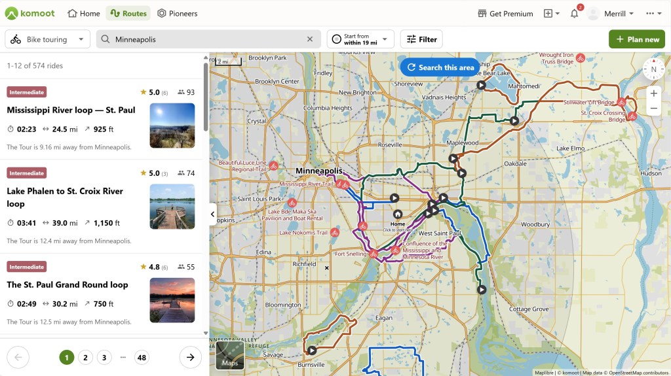Image resolution: width=671 pixels, height=376 pixels.
Task: Open the St. Paul Grand Round loop thumbnail
Action: click(x=172, y=300)
